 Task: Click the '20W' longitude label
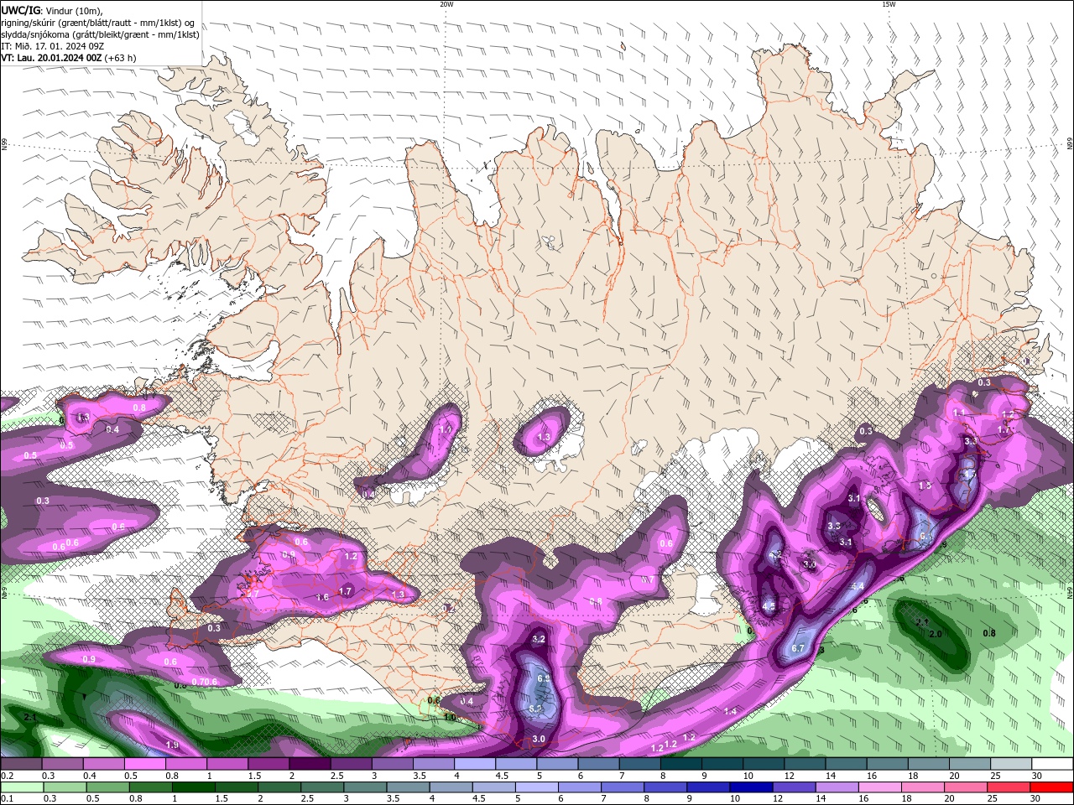point(446,4)
